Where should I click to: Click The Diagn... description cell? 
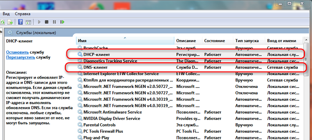(188, 61)
